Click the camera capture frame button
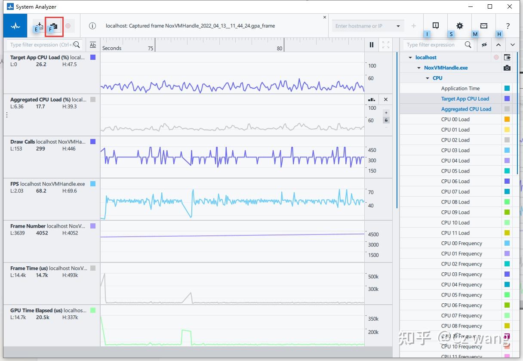This screenshot has width=523, height=361. 54,26
